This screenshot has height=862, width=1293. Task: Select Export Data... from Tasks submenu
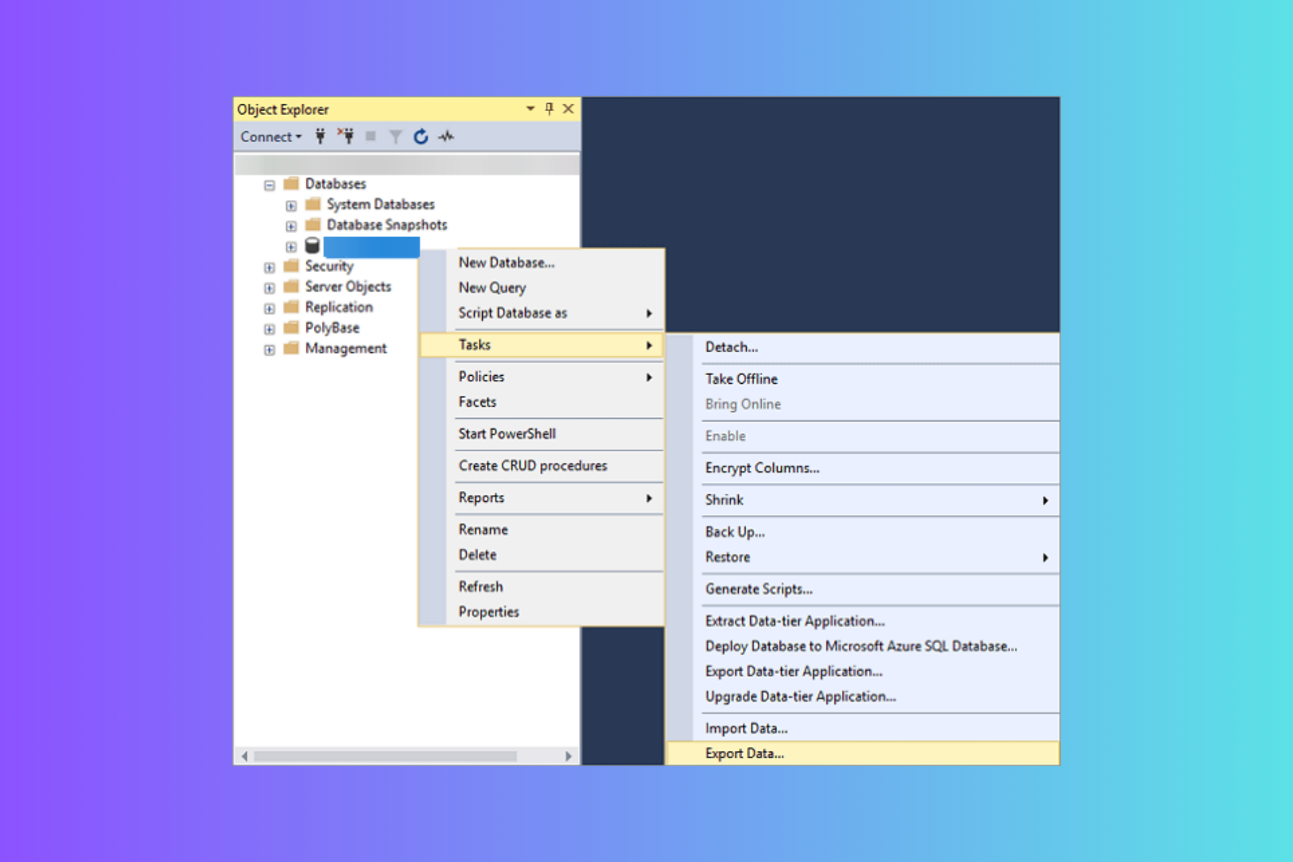click(x=744, y=754)
